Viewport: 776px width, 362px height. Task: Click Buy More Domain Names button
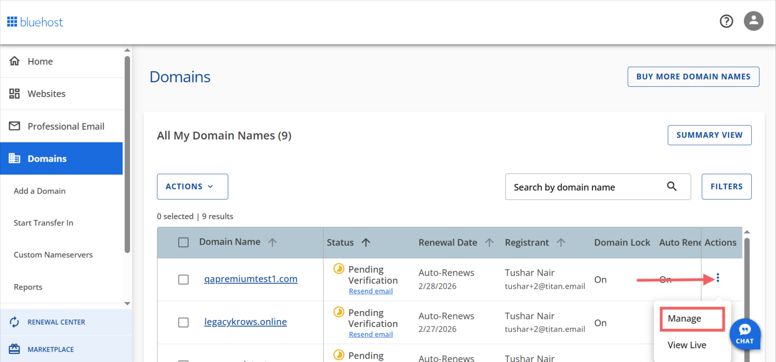click(693, 77)
